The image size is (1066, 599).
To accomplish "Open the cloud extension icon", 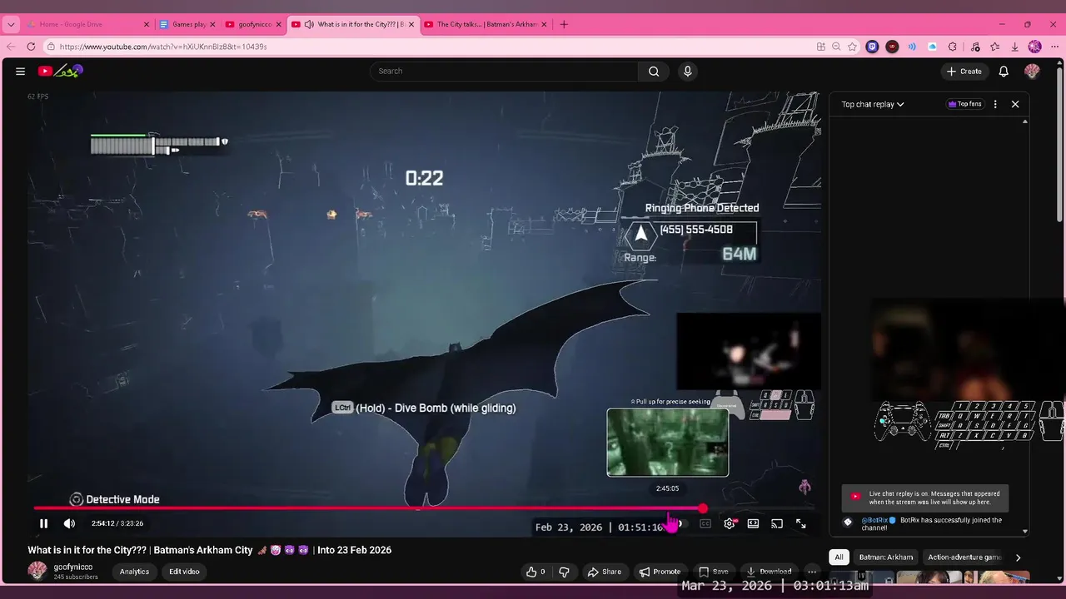I will coord(932,47).
